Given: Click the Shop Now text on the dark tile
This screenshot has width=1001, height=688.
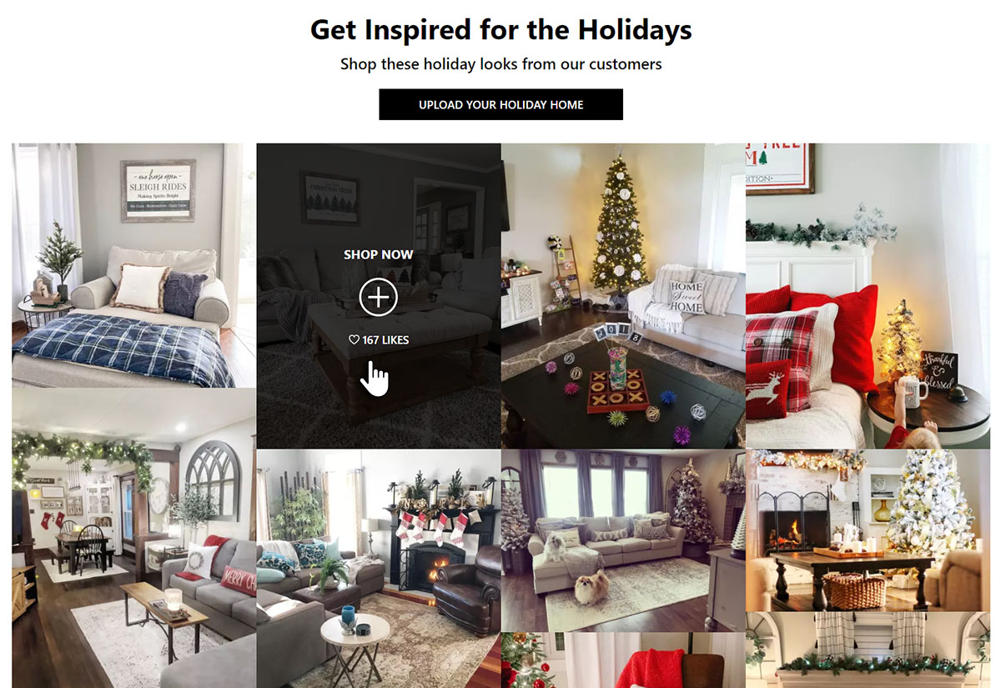Looking at the screenshot, I should point(379,254).
